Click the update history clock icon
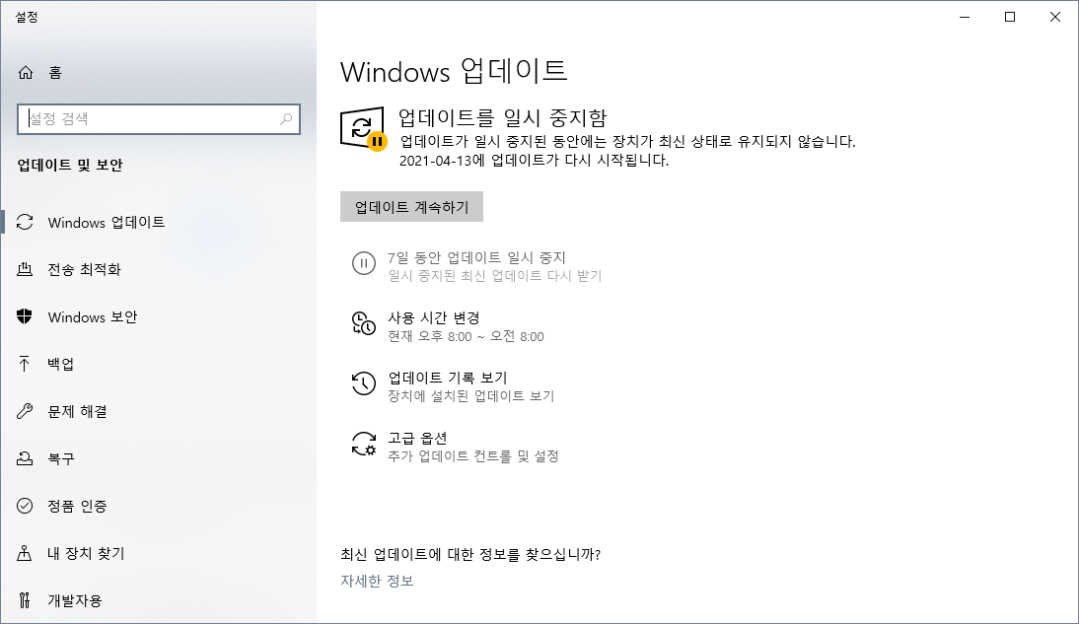Image resolution: width=1079 pixels, height=624 pixels. 363,383
